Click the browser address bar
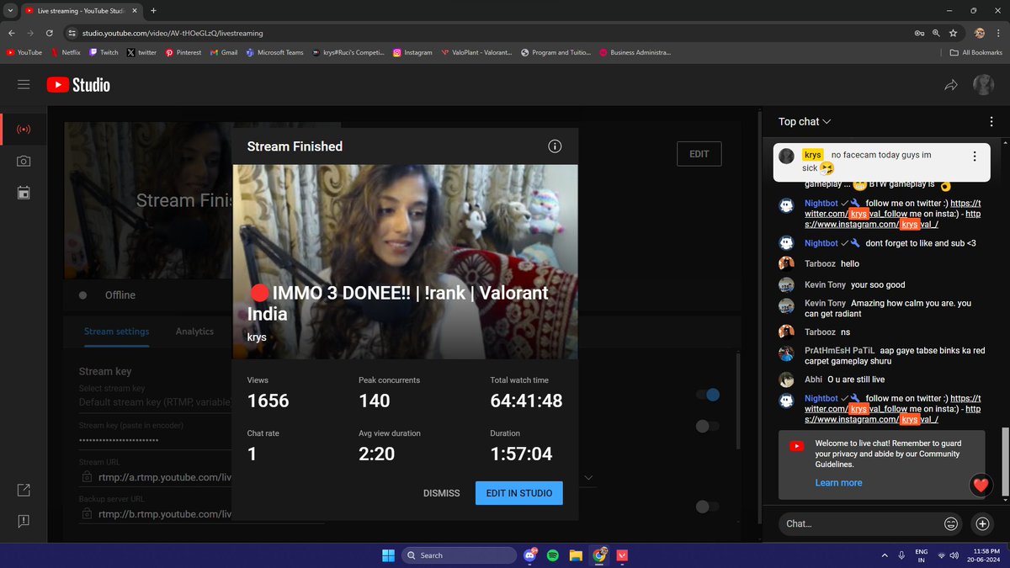This screenshot has width=1010, height=568. 488,33
